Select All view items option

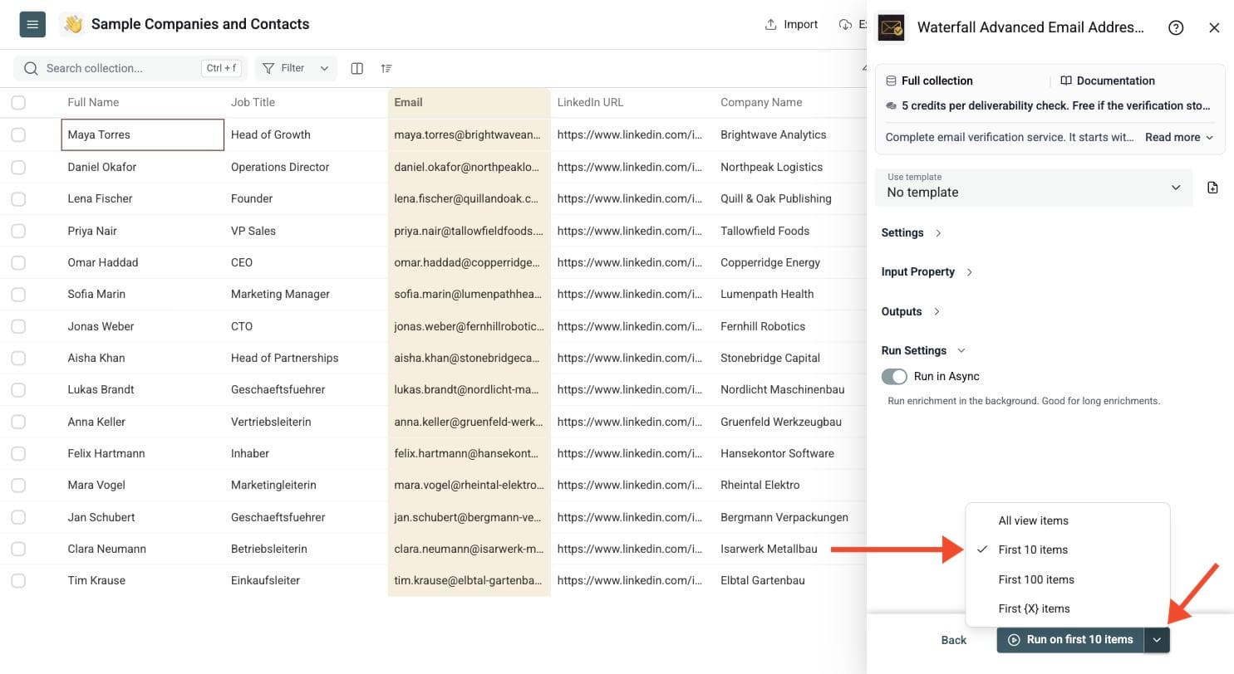(1068, 520)
